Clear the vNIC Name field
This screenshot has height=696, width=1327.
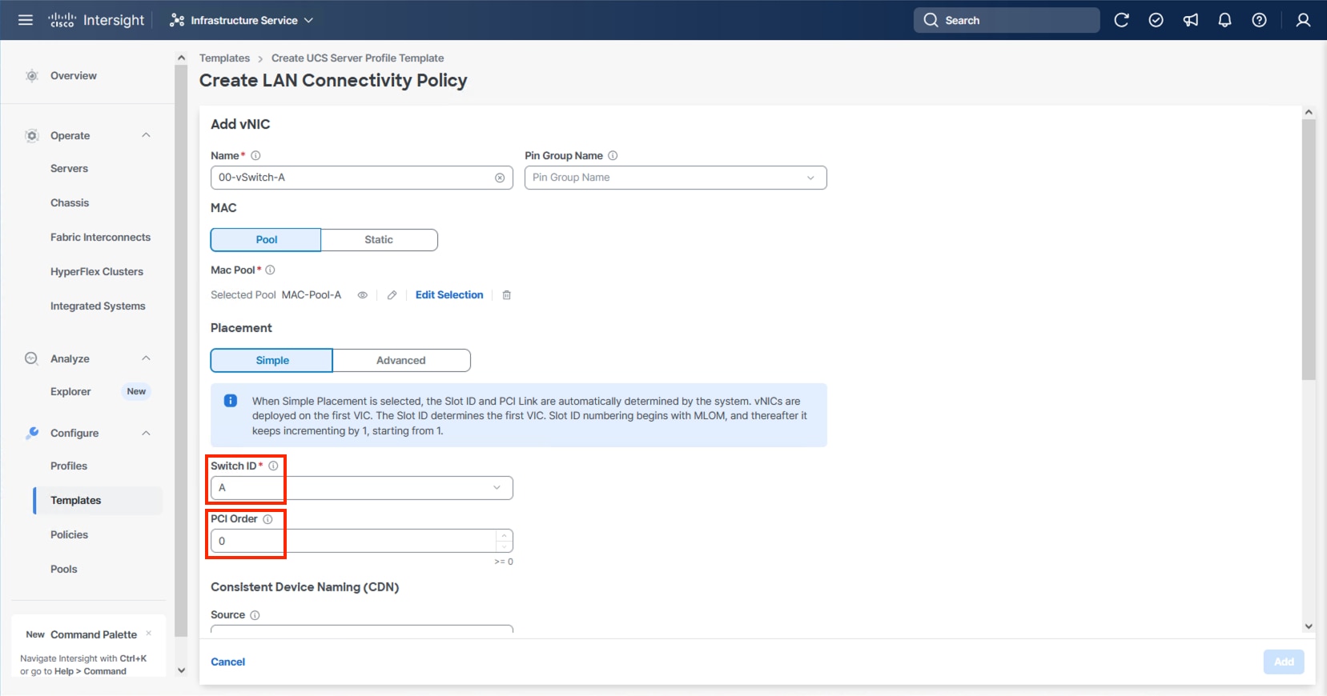click(x=500, y=178)
